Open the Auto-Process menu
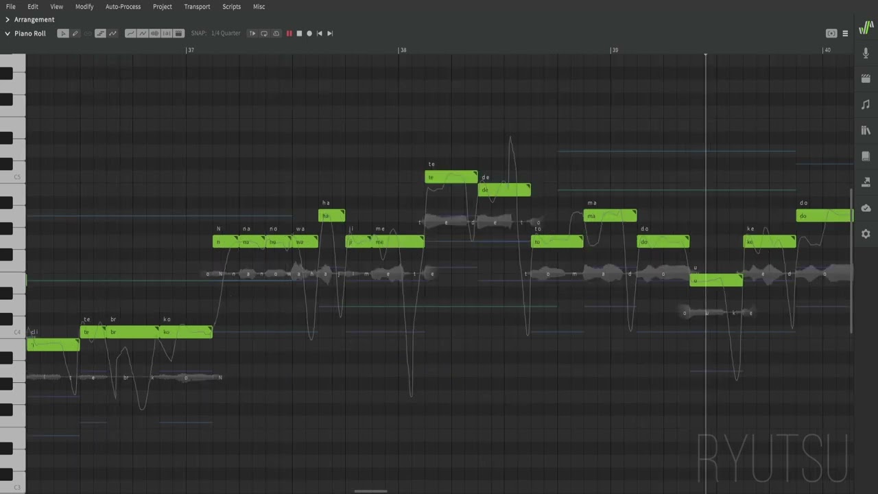Viewport: 878px width, 494px height. click(x=123, y=6)
